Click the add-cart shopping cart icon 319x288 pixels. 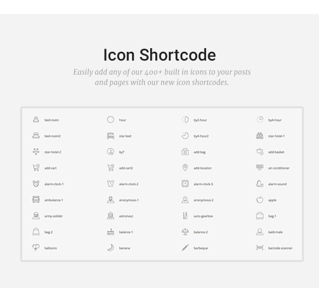(36, 167)
